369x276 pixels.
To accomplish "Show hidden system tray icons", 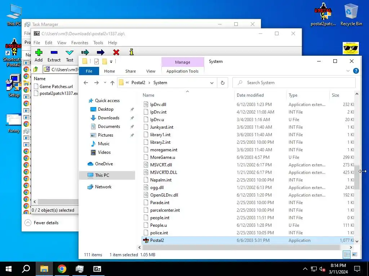I will pyautogui.click(x=305, y=269).
